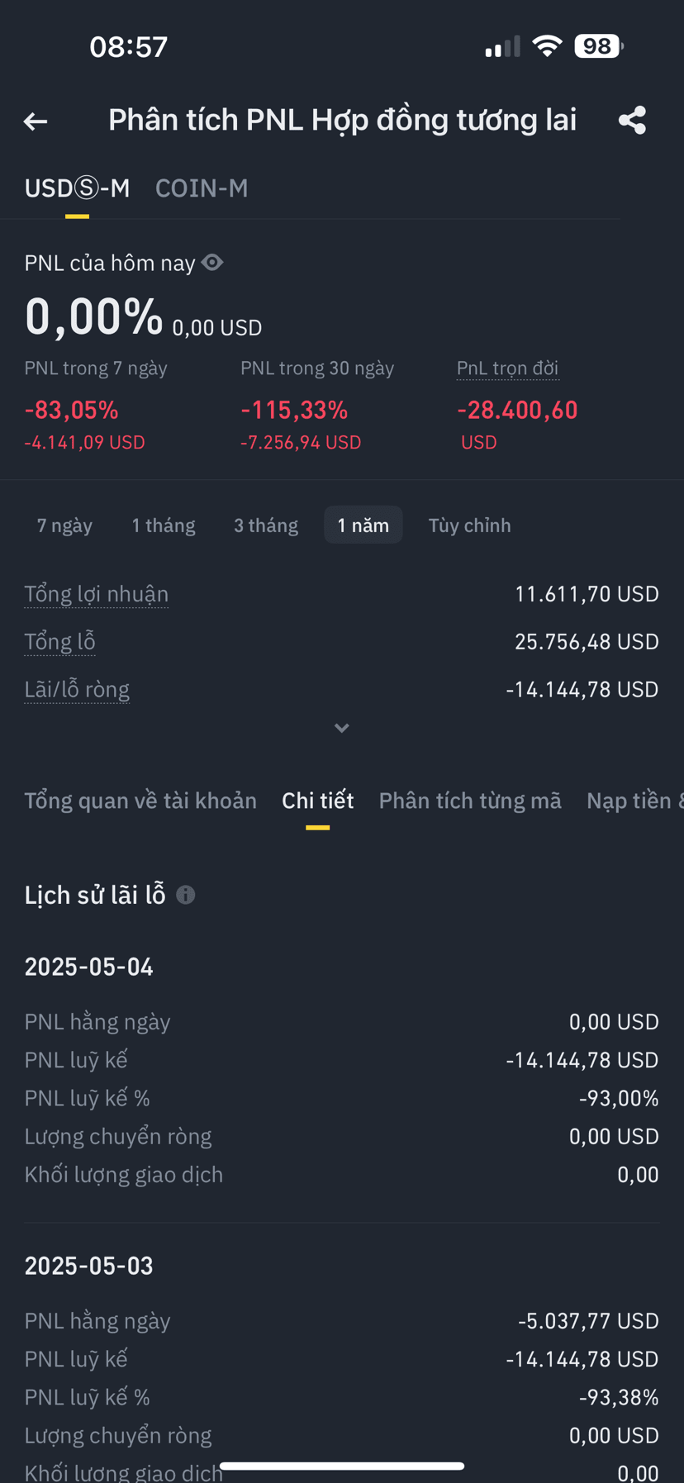Select the 7 ngày period
Viewport: 684px width, 1483px height.
pos(64,525)
